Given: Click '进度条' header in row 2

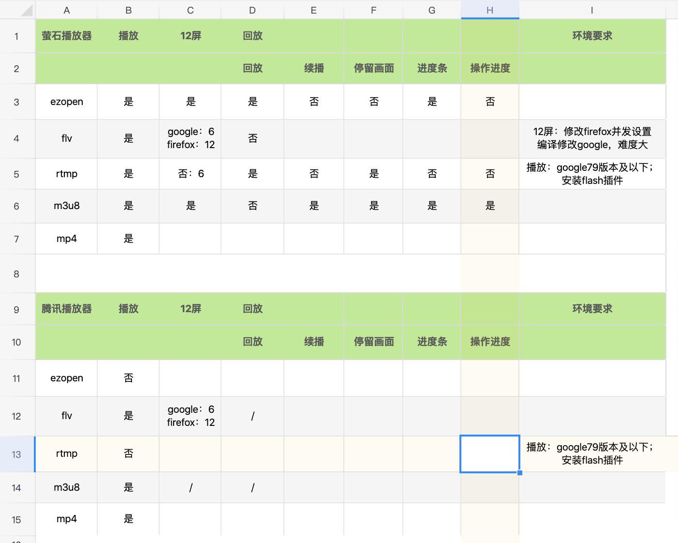Looking at the screenshot, I should [432, 68].
